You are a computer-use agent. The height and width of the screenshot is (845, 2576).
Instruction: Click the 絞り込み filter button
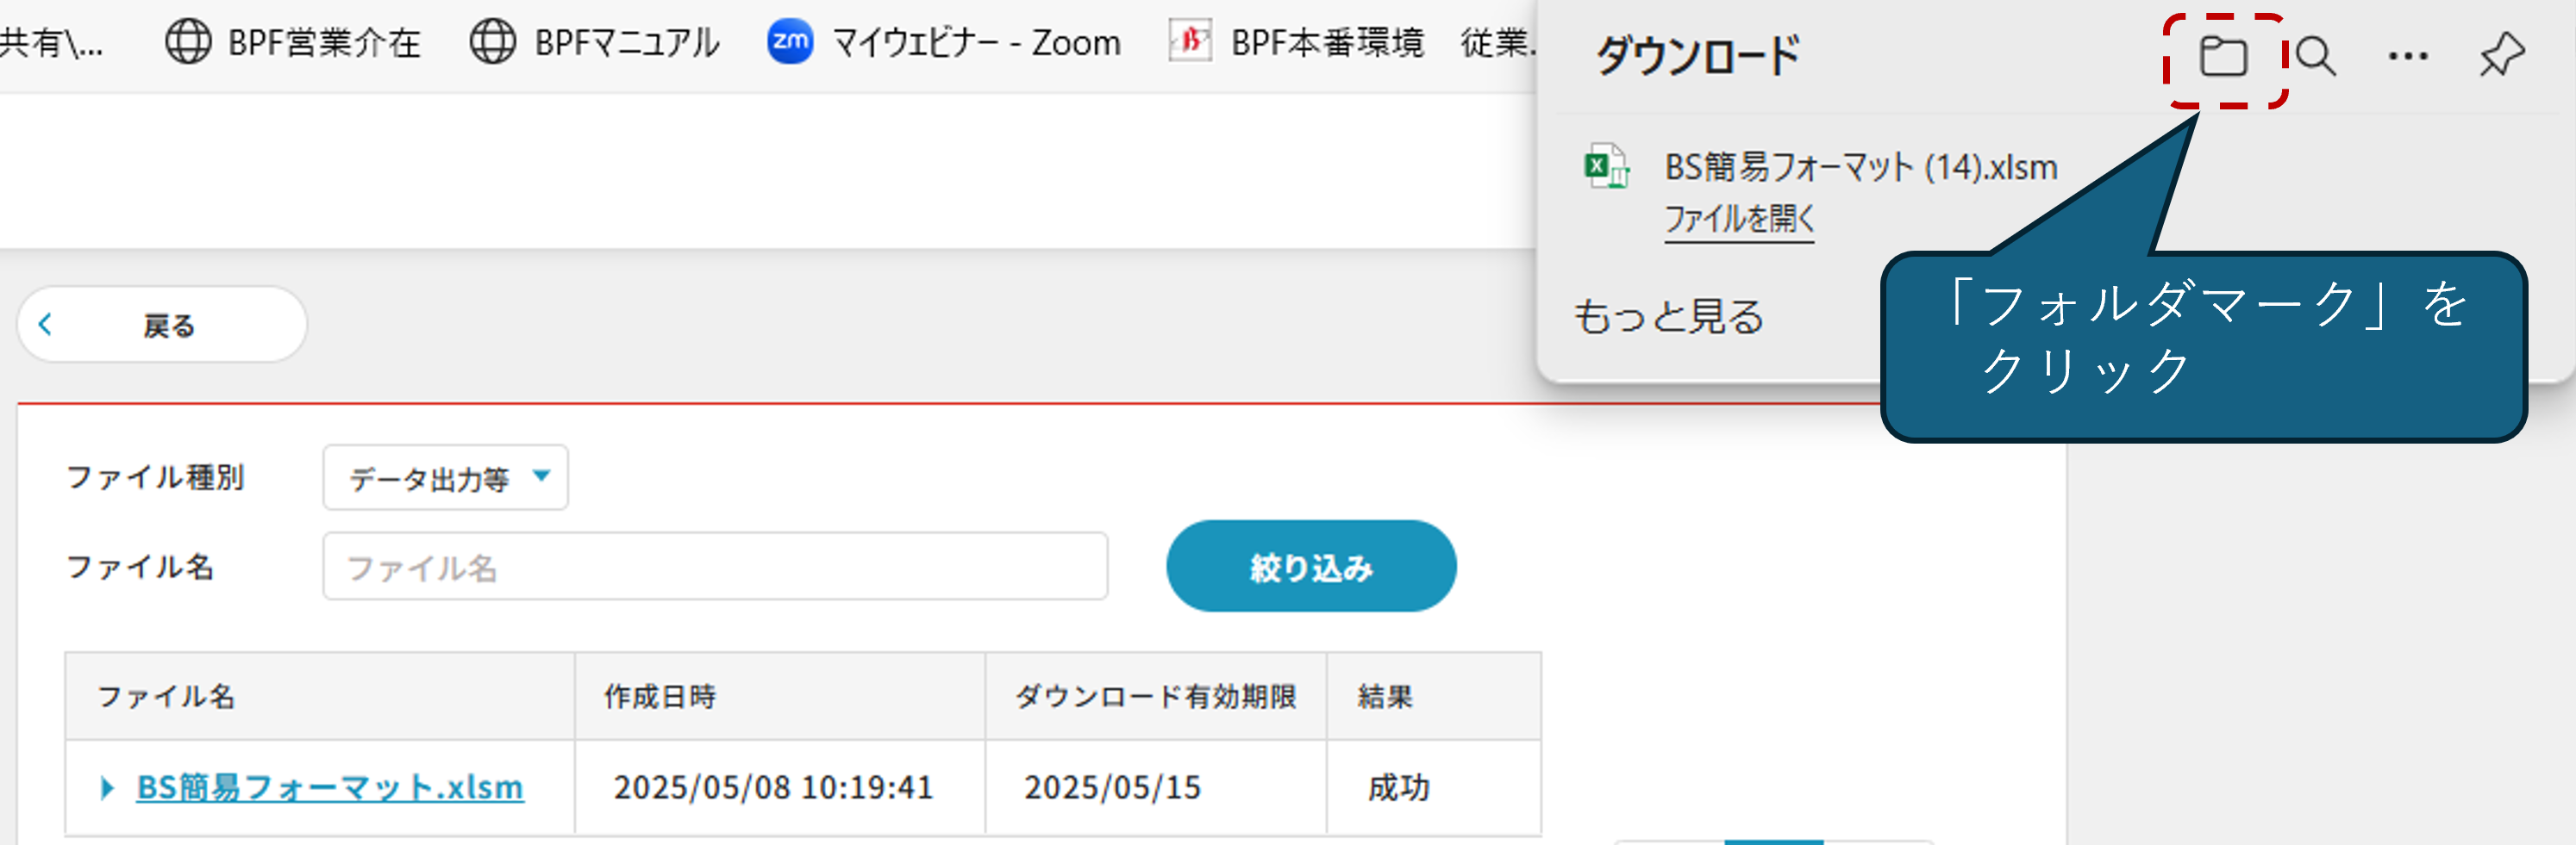(x=1310, y=566)
